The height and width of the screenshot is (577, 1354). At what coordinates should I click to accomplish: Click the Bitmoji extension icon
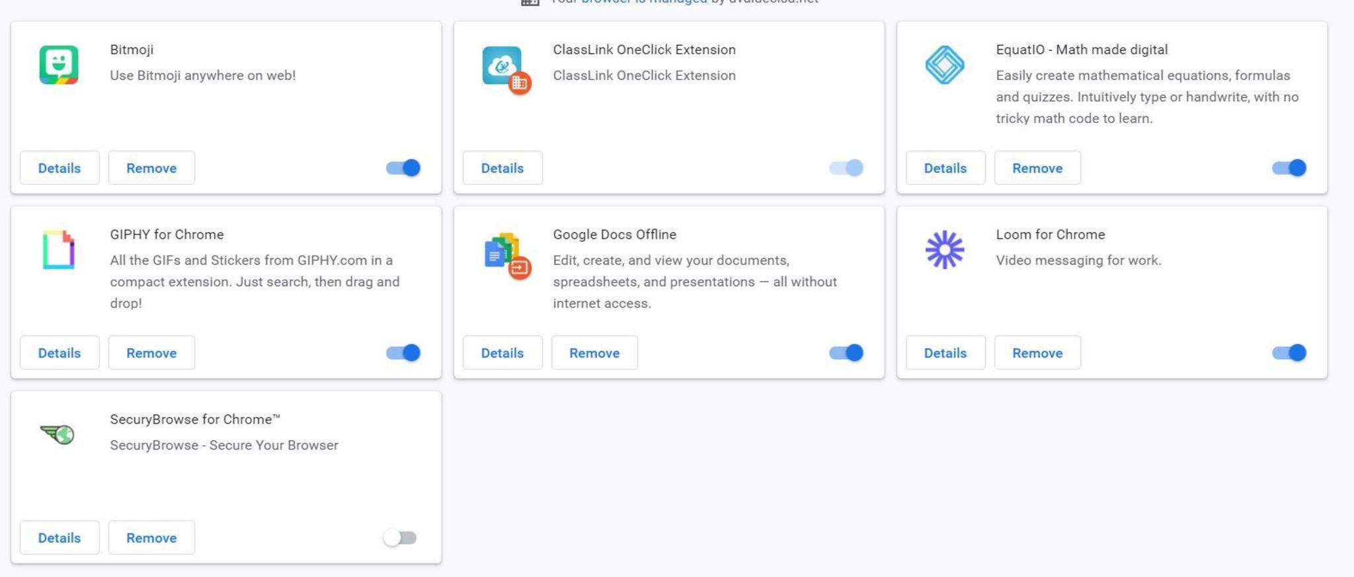tap(59, 65)
